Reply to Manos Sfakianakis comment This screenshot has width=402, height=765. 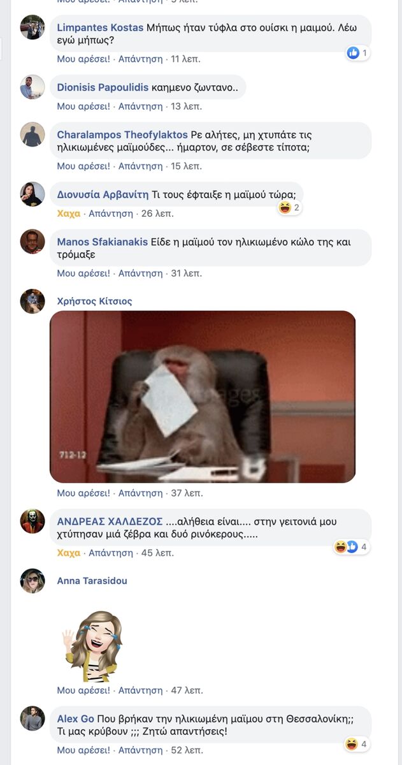(140, 273)
